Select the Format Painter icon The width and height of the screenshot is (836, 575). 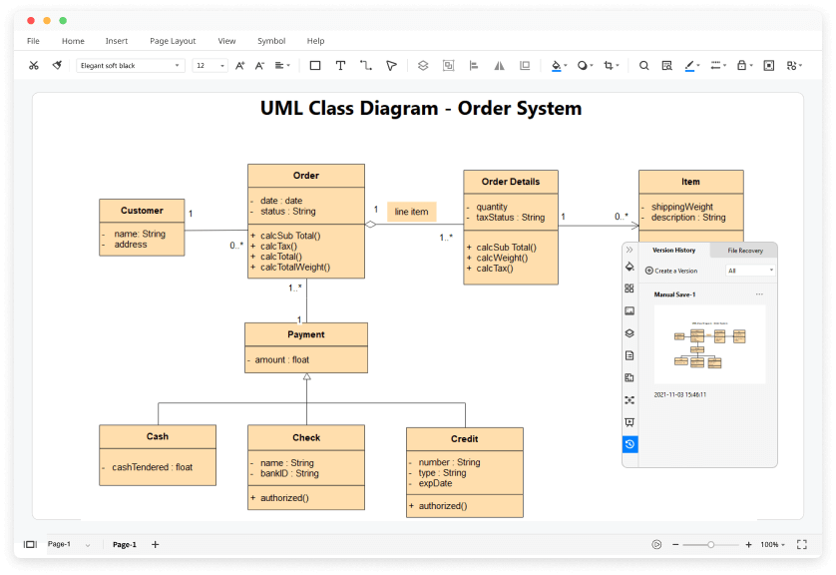tap(57, 66)
